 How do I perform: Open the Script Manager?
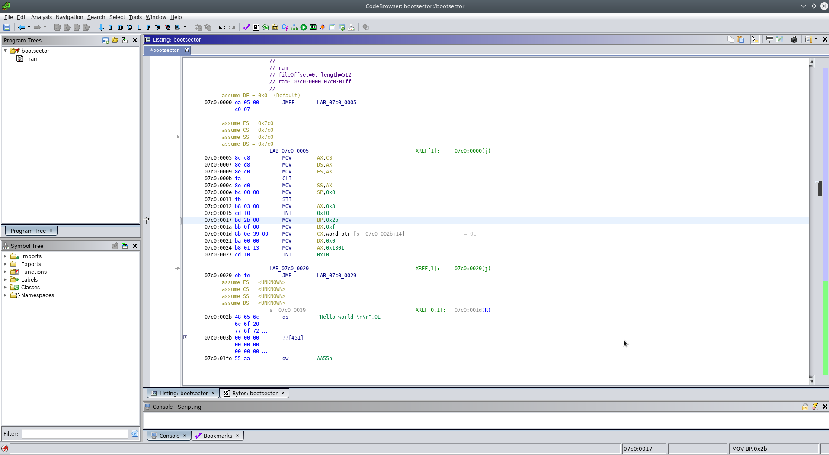pyautogui.click(x=265, y=27)
